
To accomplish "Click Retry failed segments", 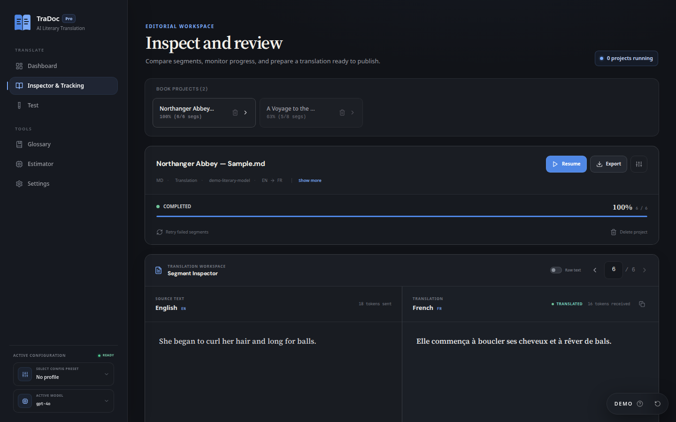I will pos(183,232).
